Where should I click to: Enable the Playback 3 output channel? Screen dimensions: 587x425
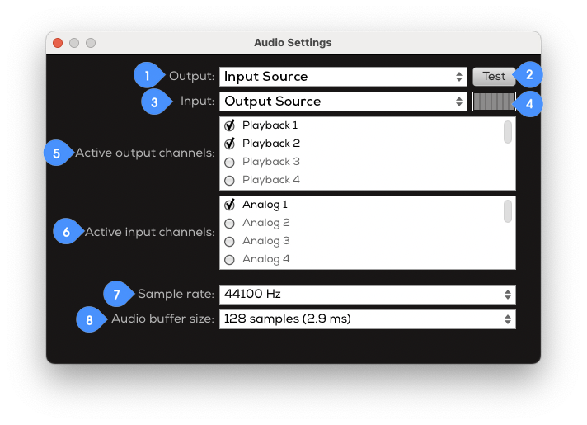pos(230,162)
